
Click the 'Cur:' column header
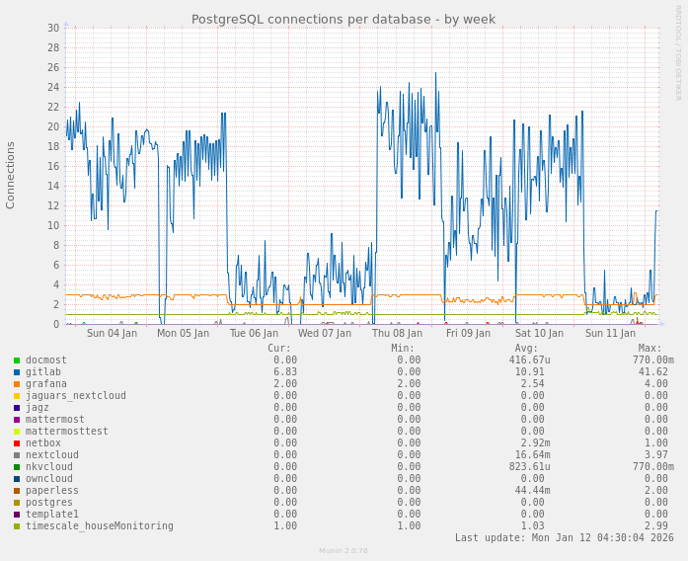279,348
